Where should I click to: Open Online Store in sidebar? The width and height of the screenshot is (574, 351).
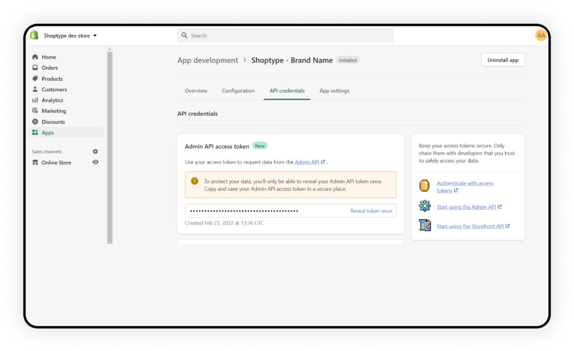57,163
